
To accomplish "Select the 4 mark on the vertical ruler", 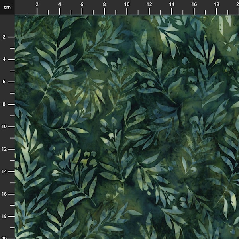I will coord(4,59).
